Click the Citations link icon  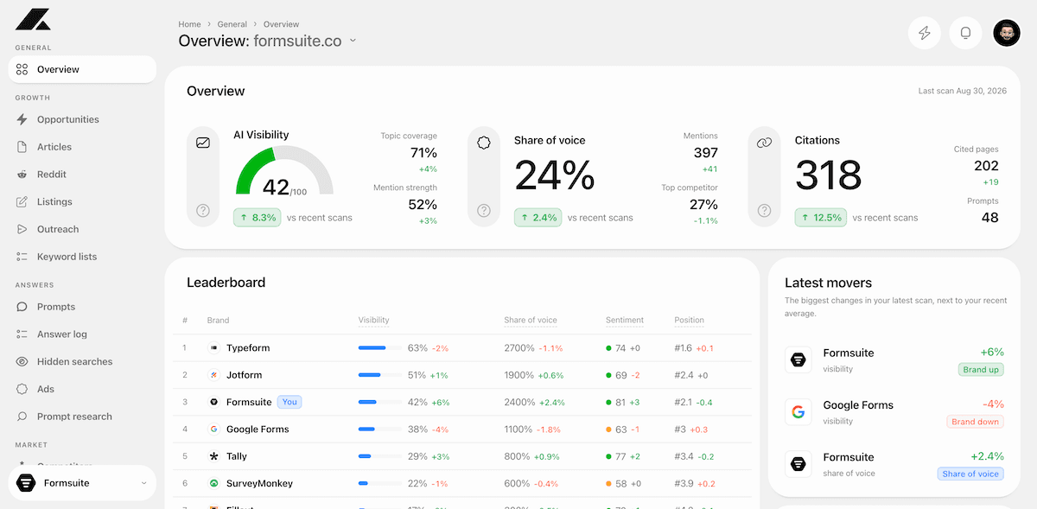[x=764, y=143]
